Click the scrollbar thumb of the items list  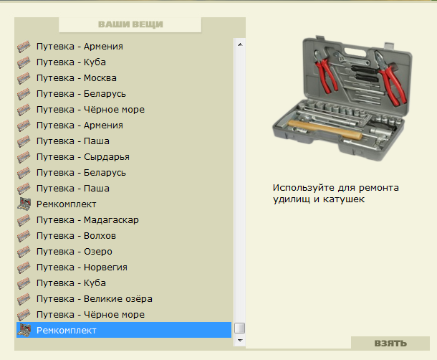point(240,328)
